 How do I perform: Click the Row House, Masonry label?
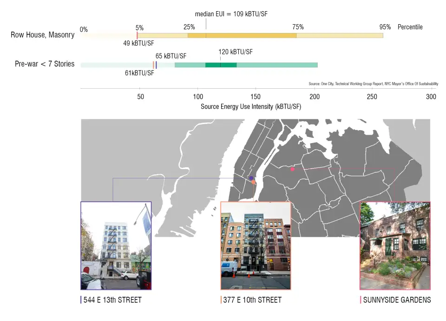point(42,35)
